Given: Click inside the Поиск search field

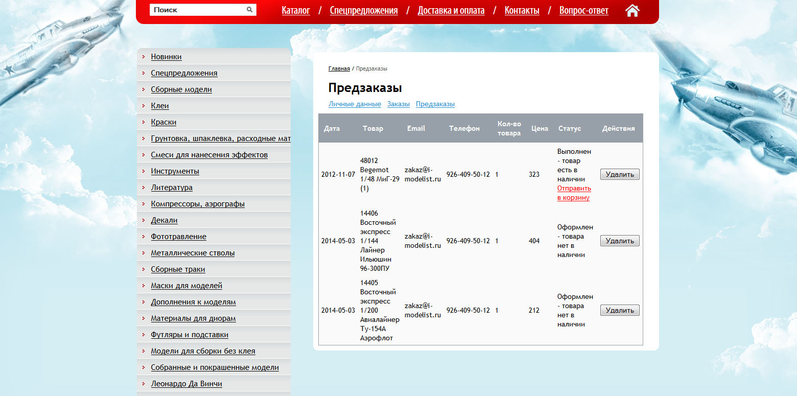Looking at the screenshot, I should click(x=194, y=9).
